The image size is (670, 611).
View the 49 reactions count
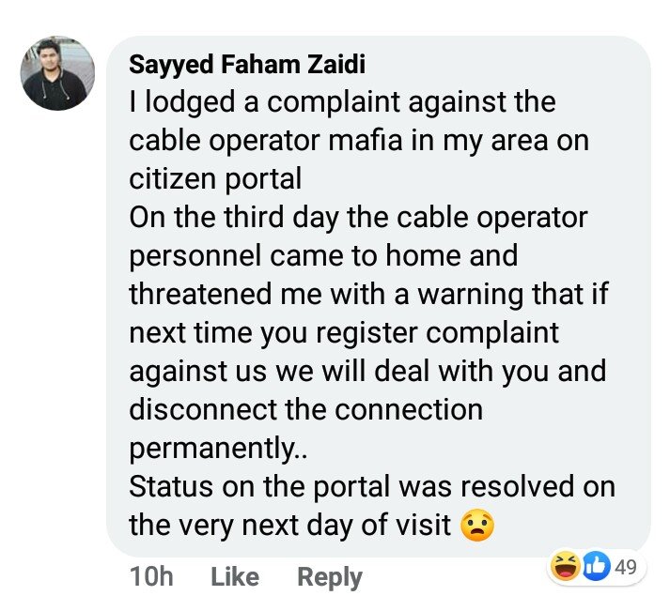[x=624, y=568]
